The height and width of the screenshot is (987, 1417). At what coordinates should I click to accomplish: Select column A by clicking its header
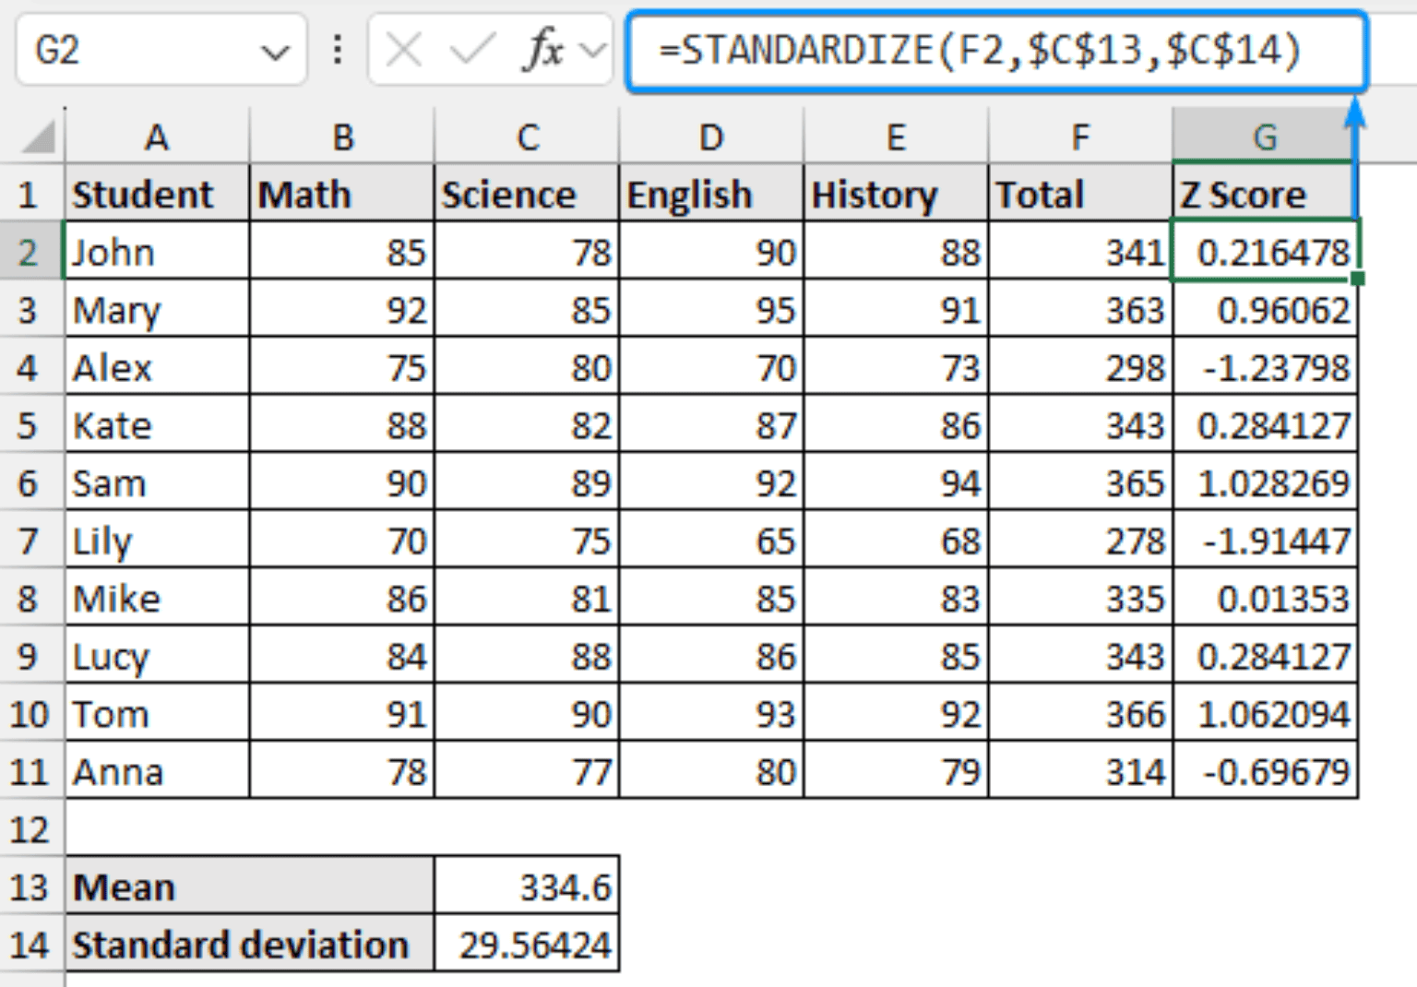click(x=157, y=137)
